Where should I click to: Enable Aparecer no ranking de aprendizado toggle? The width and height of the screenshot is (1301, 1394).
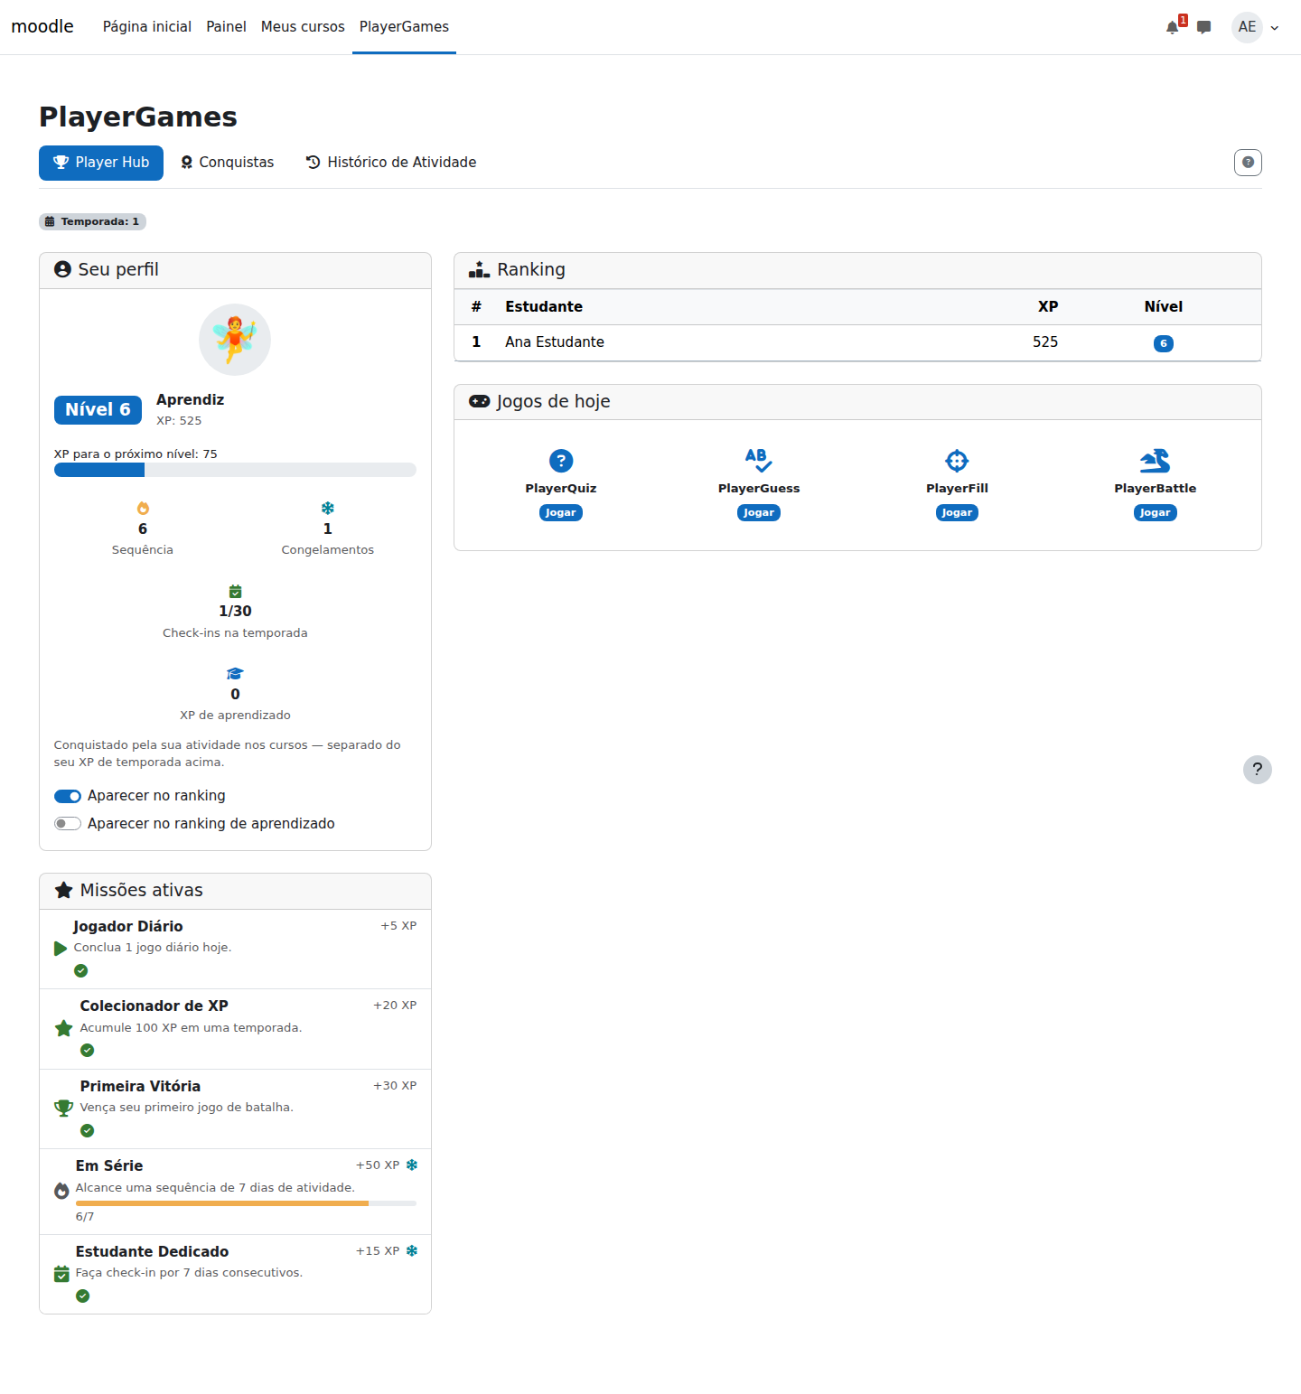[x=68, y=824]
